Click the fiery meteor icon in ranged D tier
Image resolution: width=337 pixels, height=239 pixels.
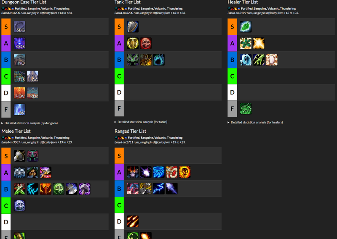[x=133, y=221]
